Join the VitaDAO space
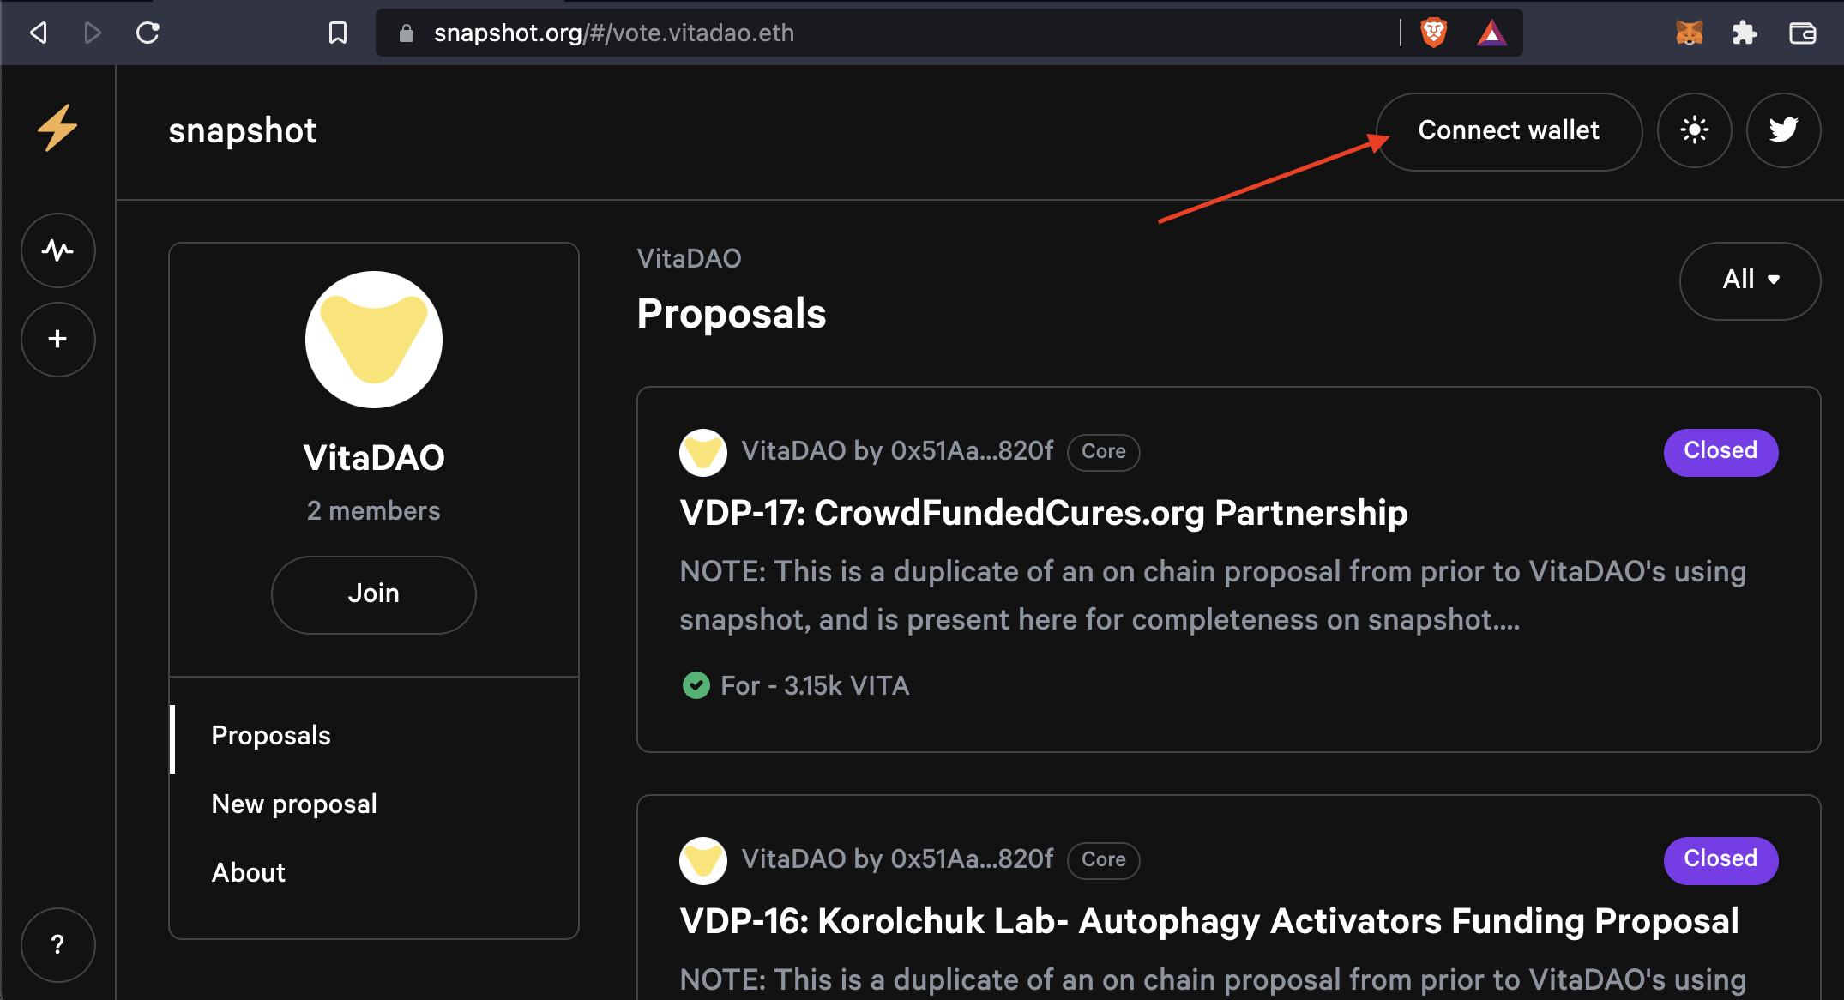This screenshot has width=1844, height=1000. pos(373,594)
